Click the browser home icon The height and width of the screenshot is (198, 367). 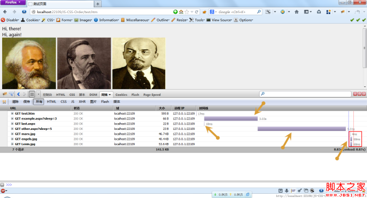(x=297, y=12)
